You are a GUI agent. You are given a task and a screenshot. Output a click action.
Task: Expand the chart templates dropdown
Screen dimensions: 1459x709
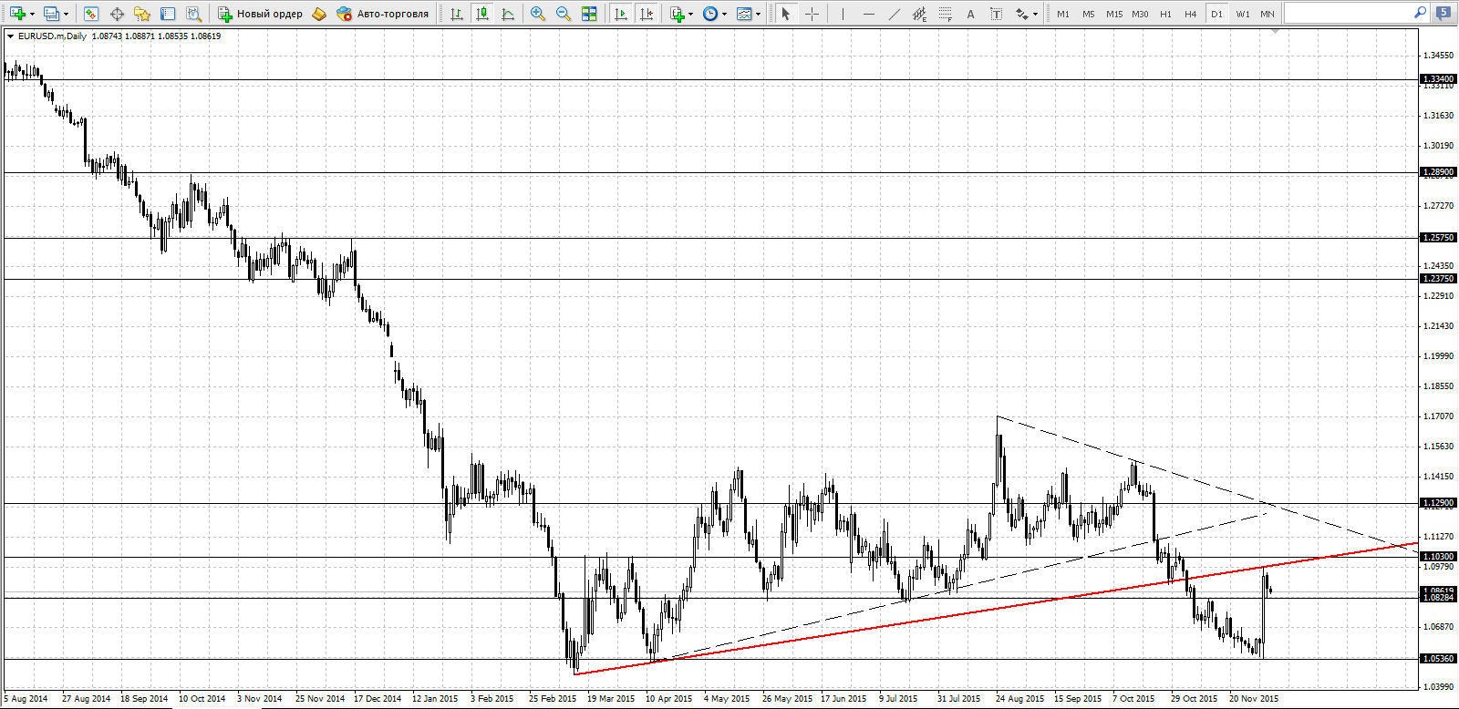(758, 14)
